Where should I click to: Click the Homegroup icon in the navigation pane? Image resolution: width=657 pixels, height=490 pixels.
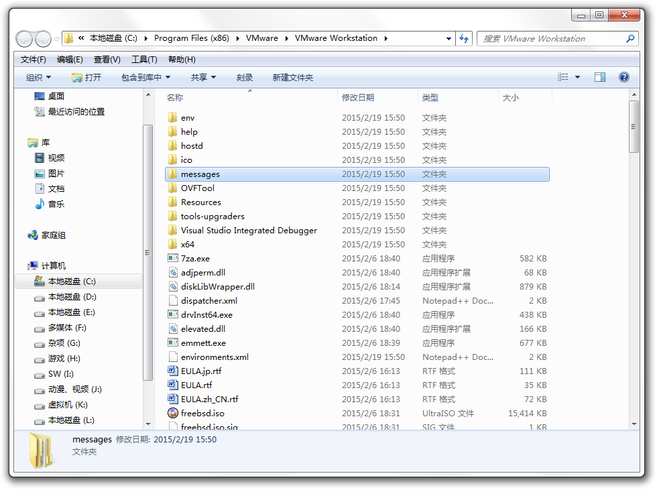pos(33,235)
